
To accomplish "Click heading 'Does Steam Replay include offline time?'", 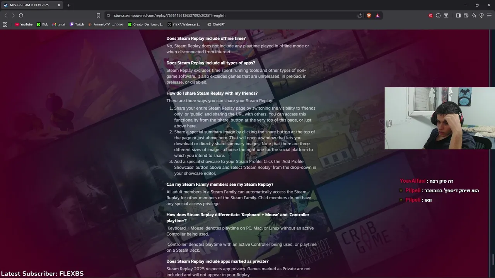I will [x=206, y=39].
